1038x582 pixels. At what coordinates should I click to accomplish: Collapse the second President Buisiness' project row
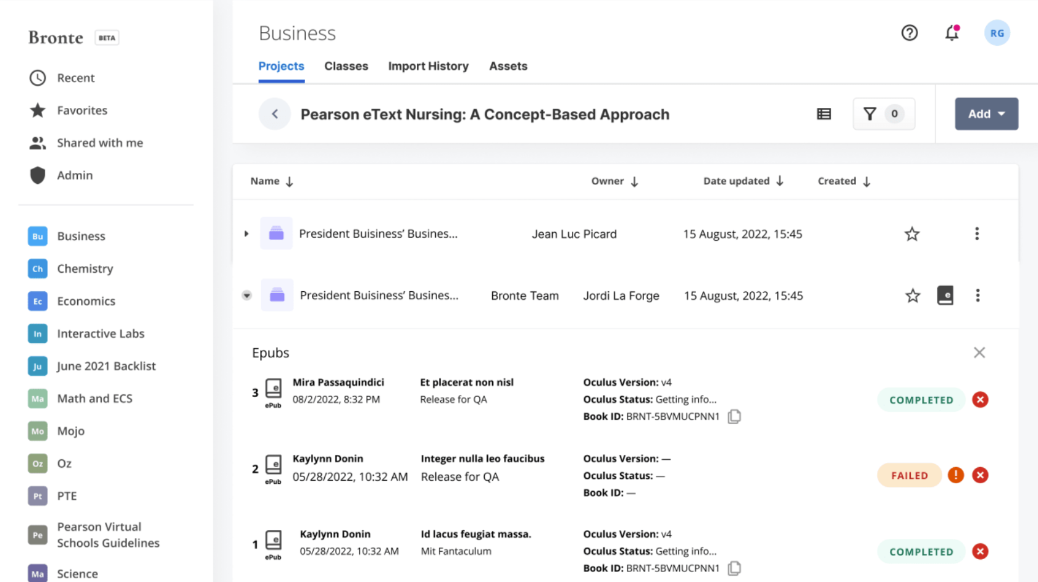[246, 296]
